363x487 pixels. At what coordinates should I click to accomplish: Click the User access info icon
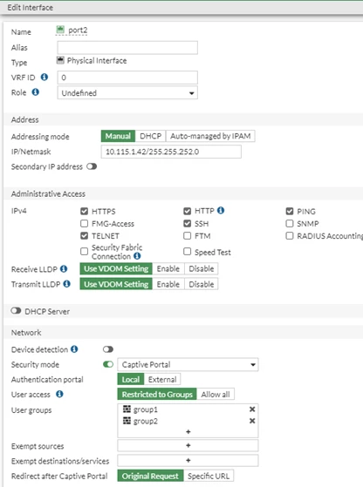pos(59,394)
